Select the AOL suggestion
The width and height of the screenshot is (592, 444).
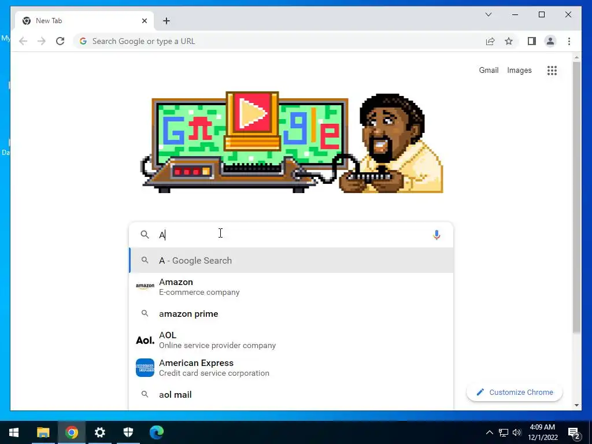click(x=291, y=340)
